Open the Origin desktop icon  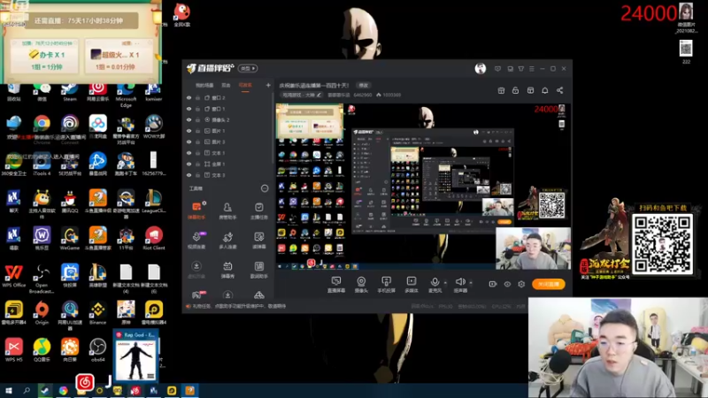(x=42, y=313)
